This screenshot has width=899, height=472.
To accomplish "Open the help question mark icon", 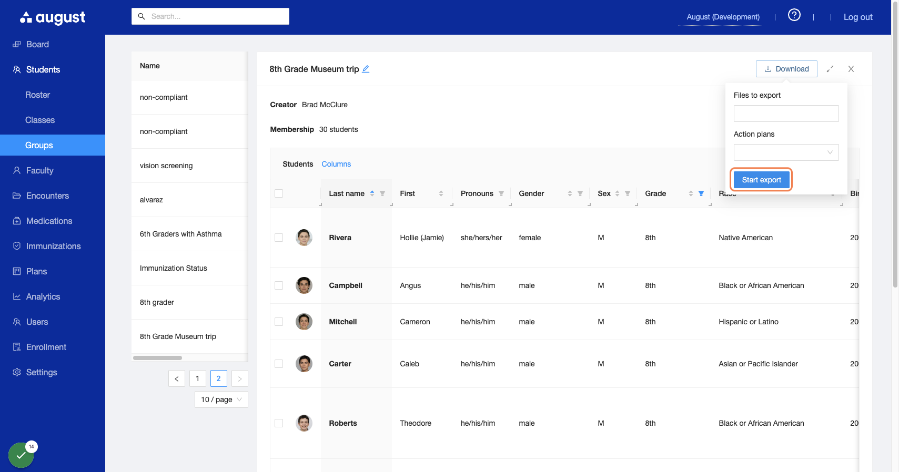I will click(x=794, y=15).
